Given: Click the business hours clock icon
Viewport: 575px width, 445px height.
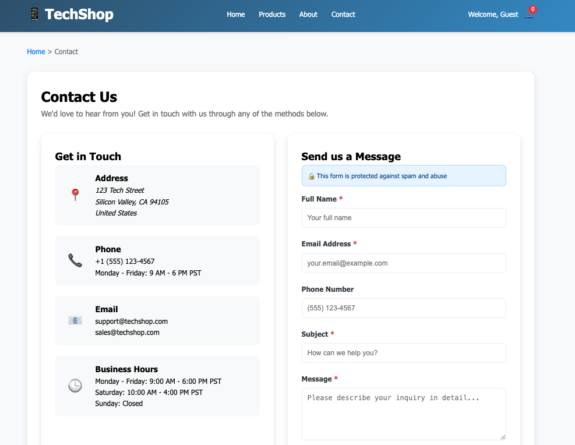Looking at the screenshot, I should tap(75, 386).
